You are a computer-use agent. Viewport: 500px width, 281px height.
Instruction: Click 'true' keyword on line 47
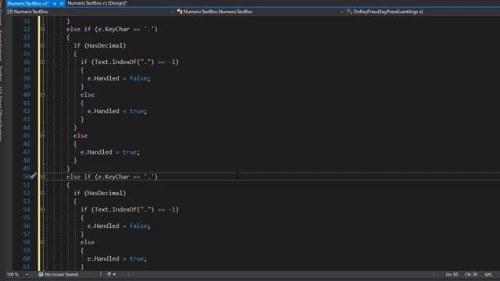[x=130, y=152]
